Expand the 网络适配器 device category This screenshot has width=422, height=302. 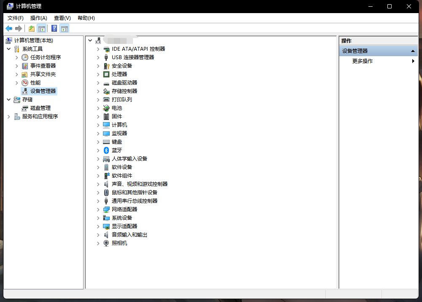98,209
